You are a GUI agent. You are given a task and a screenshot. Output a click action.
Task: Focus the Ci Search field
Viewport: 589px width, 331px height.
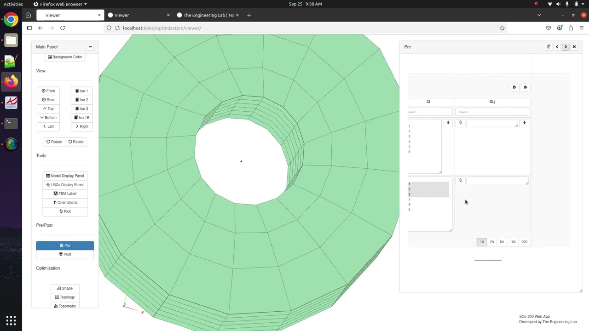click(430, 112)
